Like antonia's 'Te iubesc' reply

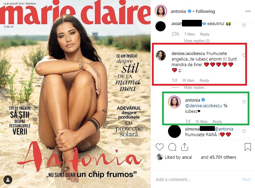point(244,102)
